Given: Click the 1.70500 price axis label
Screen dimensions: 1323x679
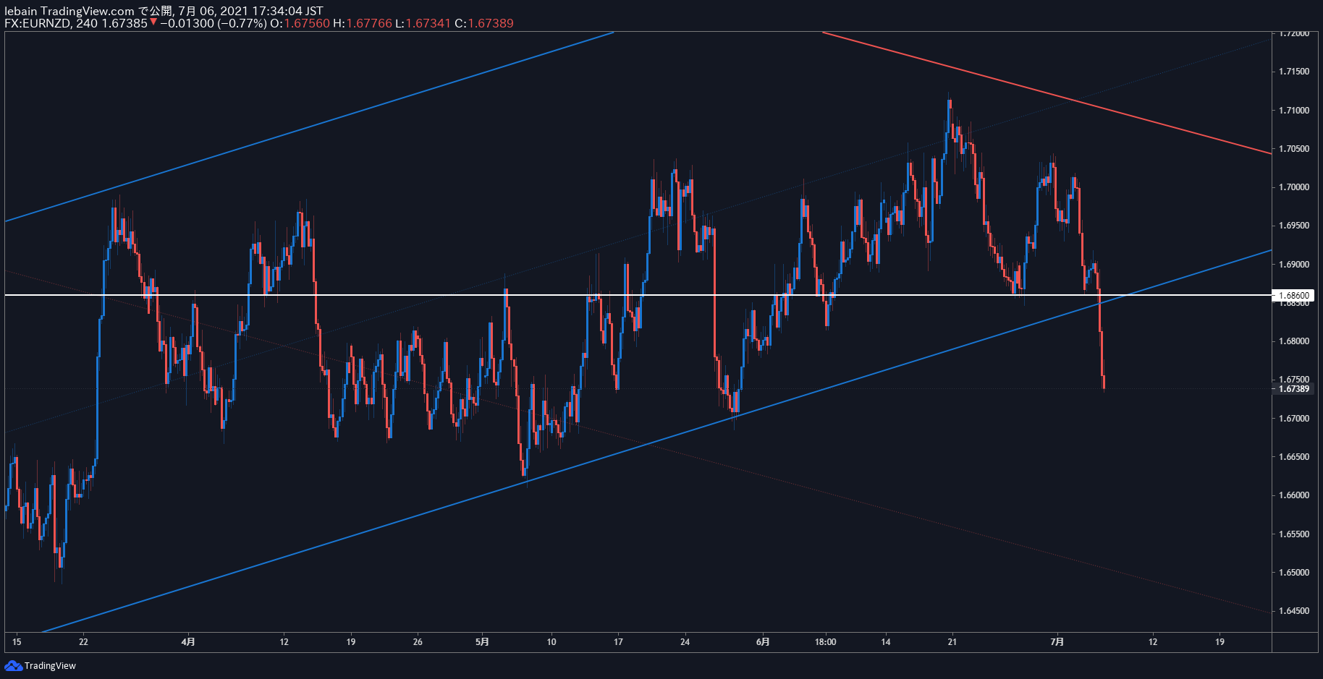Looking at the screenshot, I should [1293, 149].
